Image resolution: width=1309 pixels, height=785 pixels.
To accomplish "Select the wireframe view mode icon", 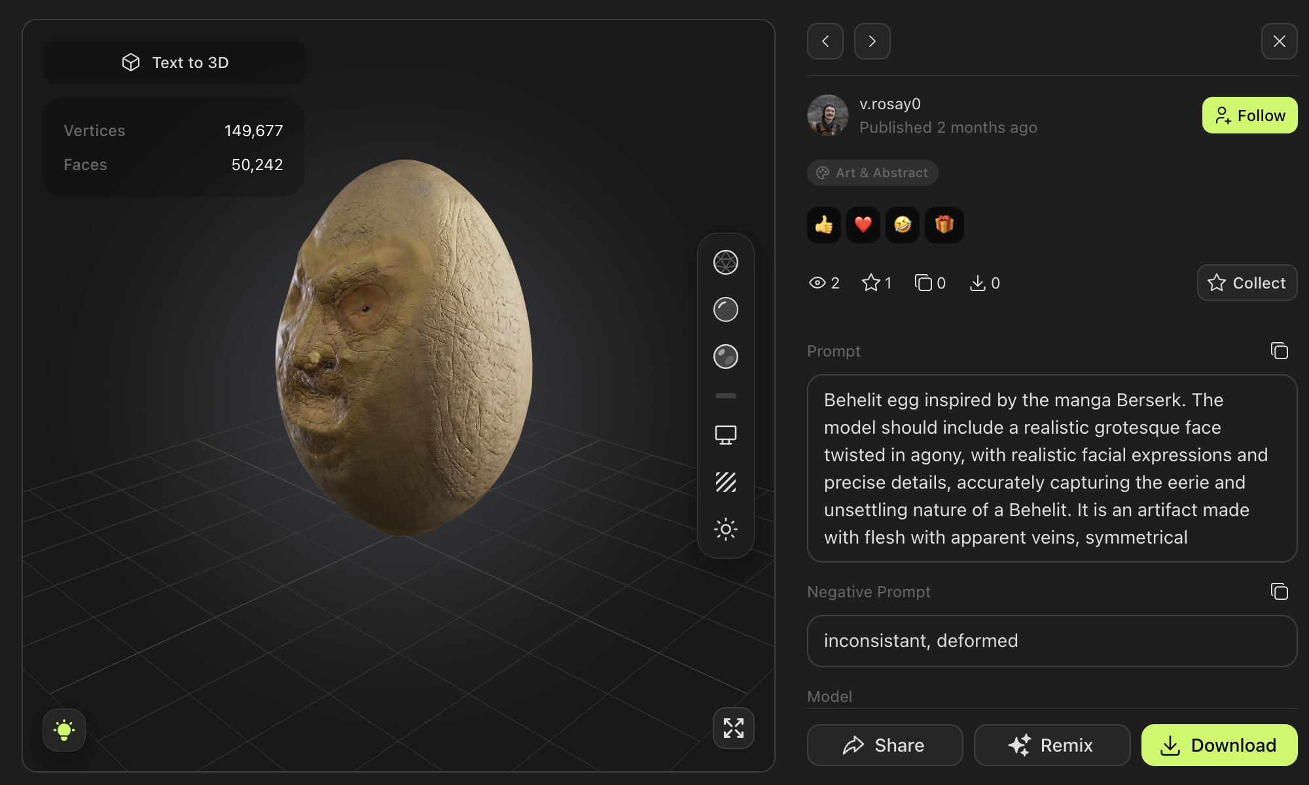I will click(725, 262).
